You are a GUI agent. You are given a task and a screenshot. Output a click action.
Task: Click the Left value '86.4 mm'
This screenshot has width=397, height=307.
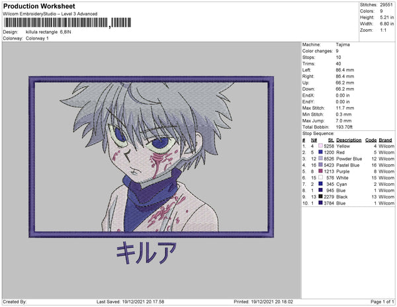(345, 70)
